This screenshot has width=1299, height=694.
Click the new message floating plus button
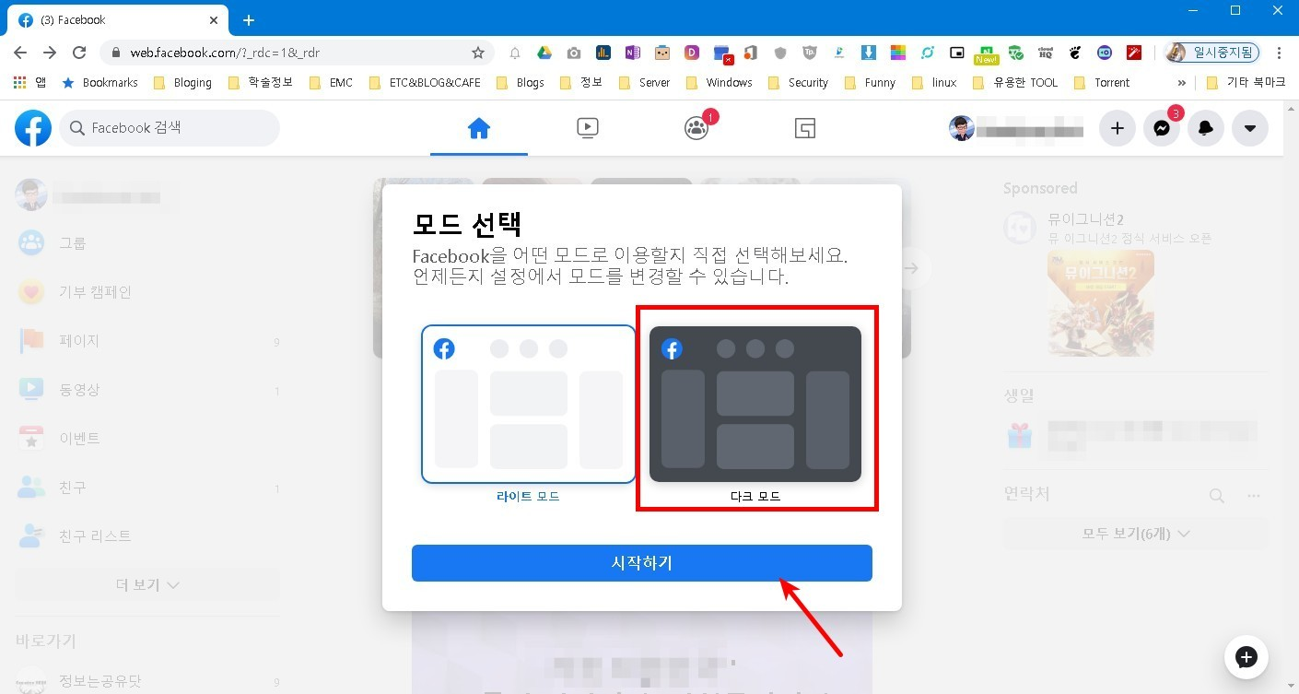[x=1246, y=657]
